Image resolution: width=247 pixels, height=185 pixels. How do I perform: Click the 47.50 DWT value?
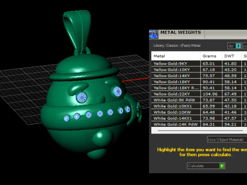point(231,100)
